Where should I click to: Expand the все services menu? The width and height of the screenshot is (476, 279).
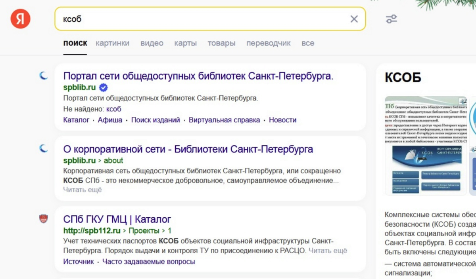click(x=308, y=43)
